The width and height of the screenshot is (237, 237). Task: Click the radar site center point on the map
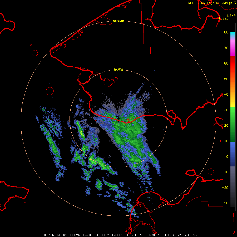[118, 118]
